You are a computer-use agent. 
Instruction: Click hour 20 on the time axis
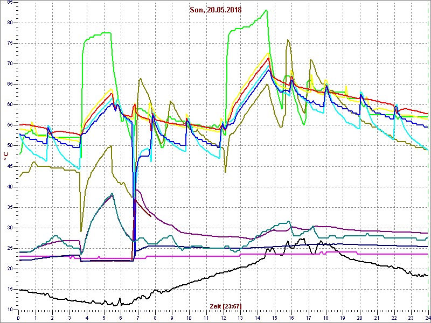(360, 318)
